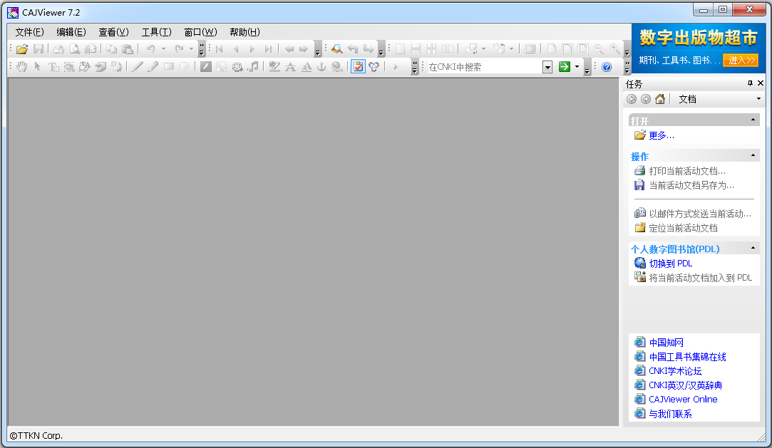
Task: Open the 中国知网 link
Action: pos(667,343)
